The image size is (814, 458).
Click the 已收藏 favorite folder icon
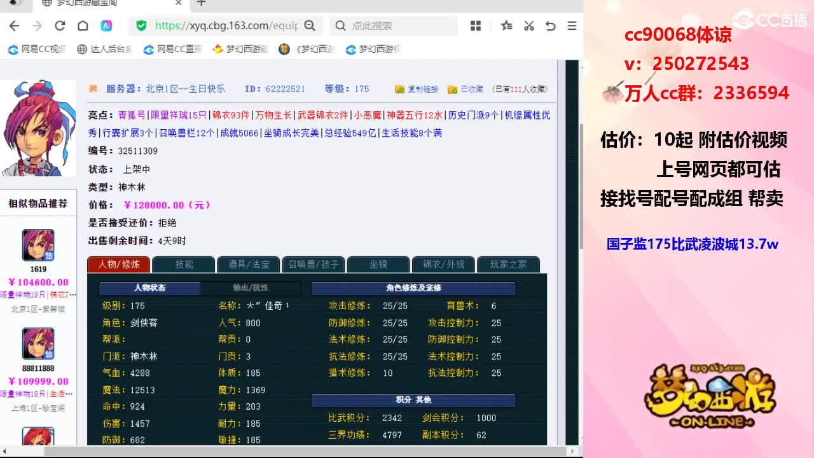pos(453,89)
